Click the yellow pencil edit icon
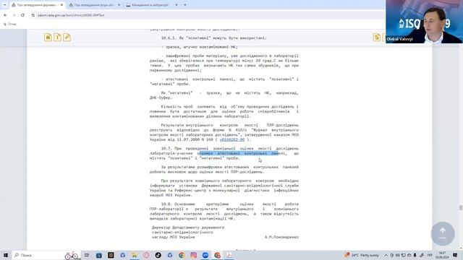463x260 pixels. pos(67,38)
